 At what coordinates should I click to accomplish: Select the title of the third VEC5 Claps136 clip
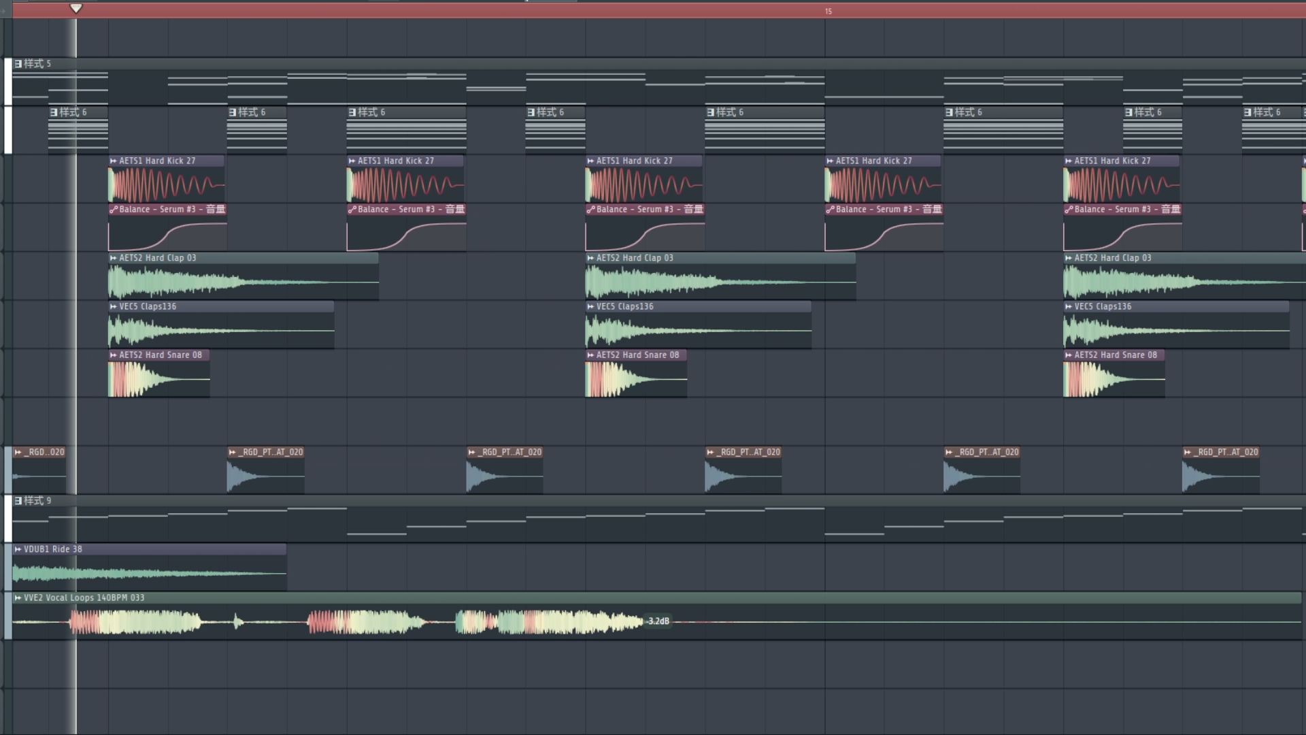coord(1103,307)
